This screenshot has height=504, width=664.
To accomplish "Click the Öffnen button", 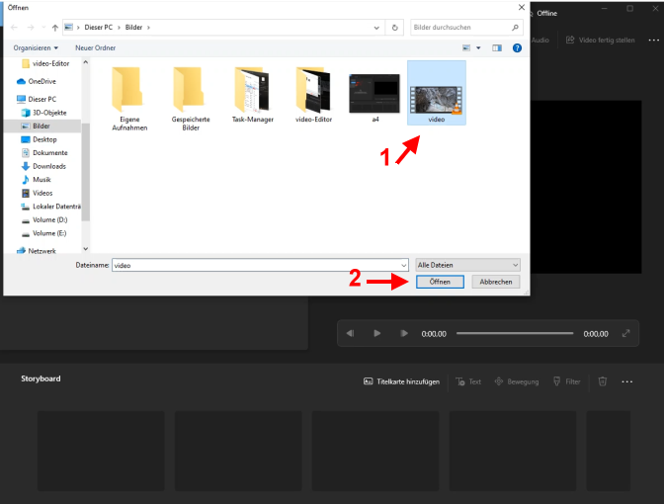I will coord(440,282).
